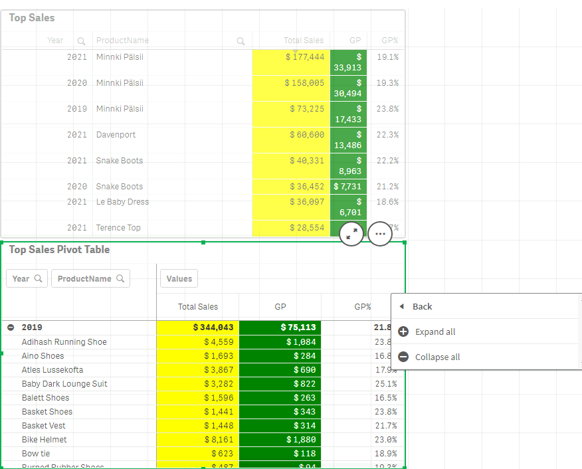Click the fullscreen expand icon on Top Sales chart

(351, 234)
